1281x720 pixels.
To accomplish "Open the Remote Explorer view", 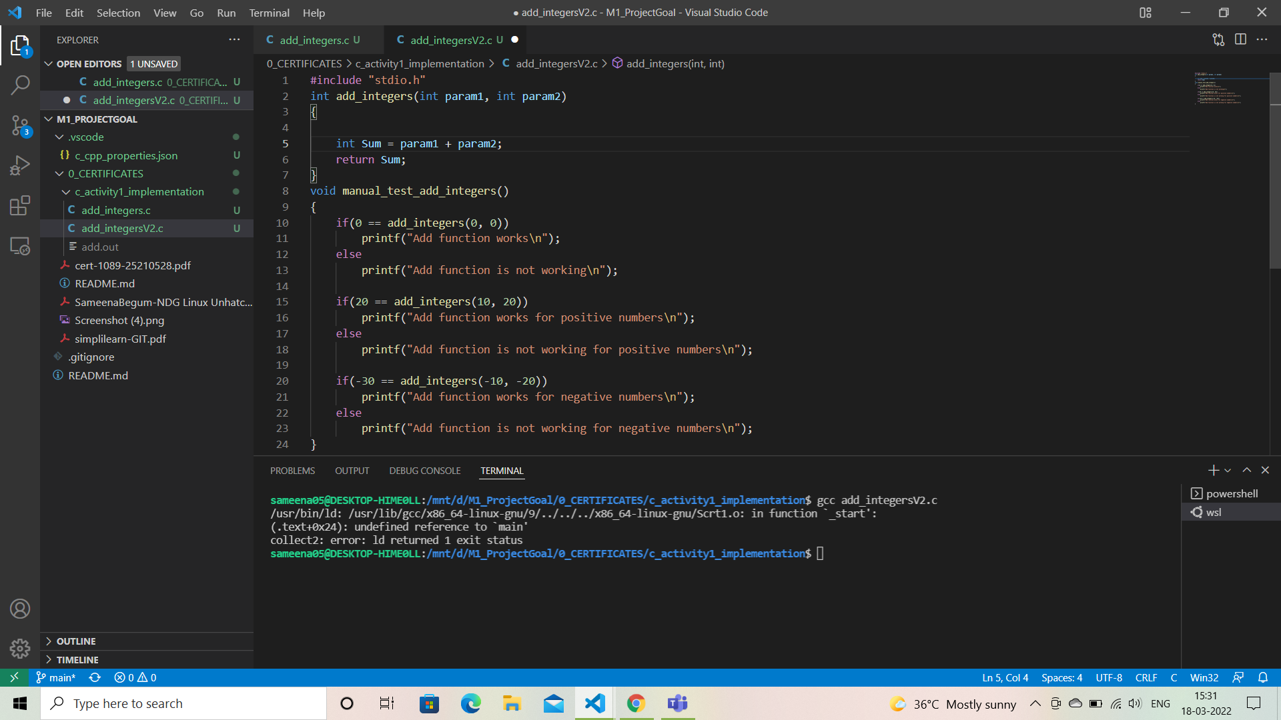I will [20, 246].
